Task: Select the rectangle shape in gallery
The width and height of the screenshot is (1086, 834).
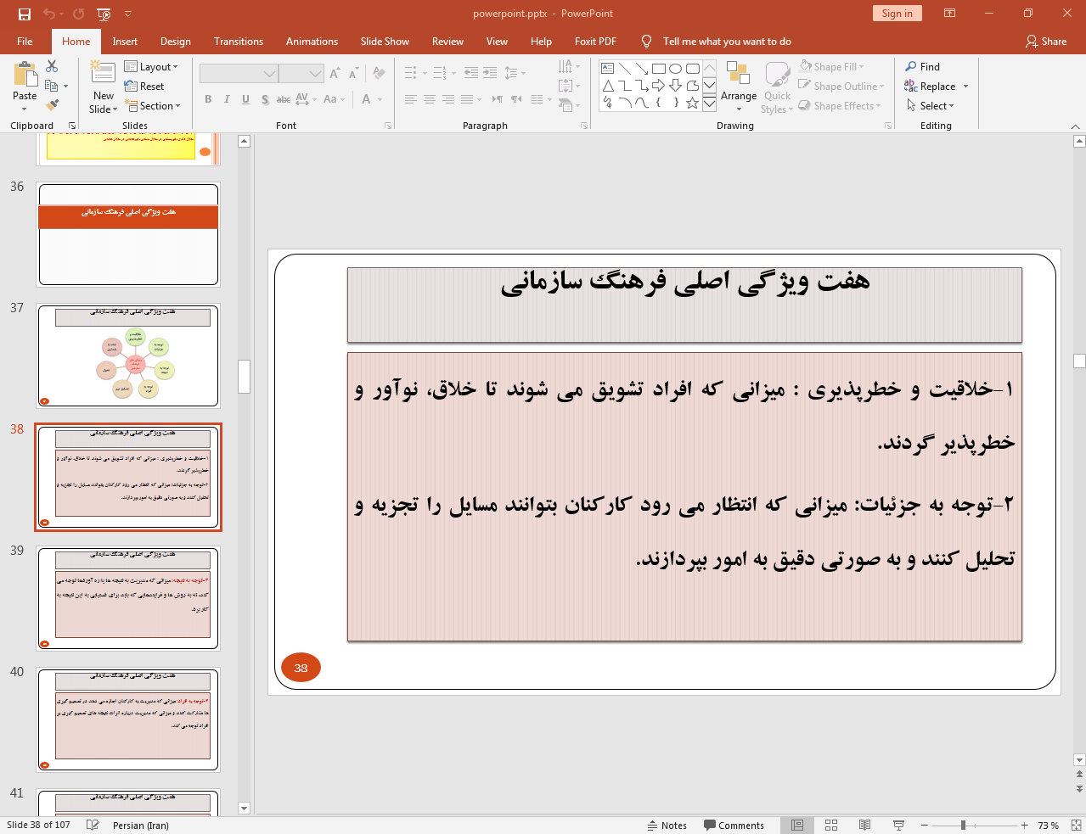Action: (x=659, y=69)
